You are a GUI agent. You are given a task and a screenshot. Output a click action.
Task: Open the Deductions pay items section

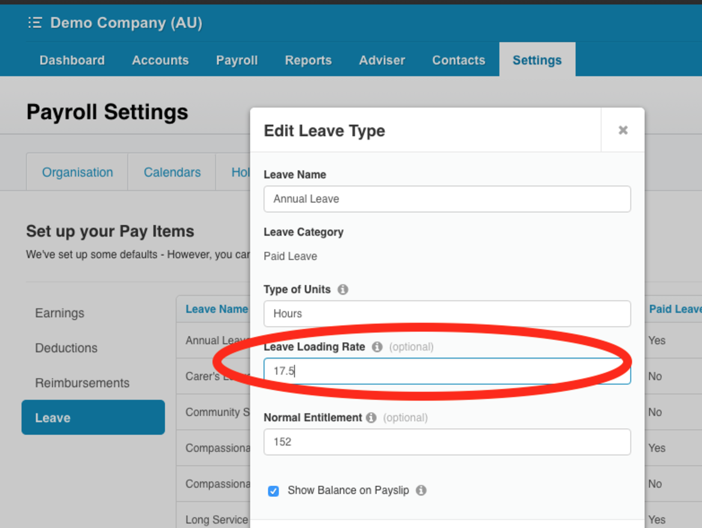[x=66, y=347]
